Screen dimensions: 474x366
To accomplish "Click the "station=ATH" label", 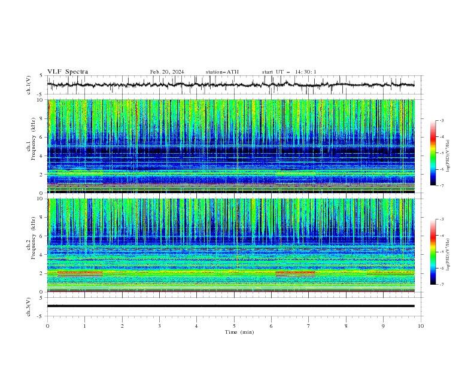I will tap(222, 72).
